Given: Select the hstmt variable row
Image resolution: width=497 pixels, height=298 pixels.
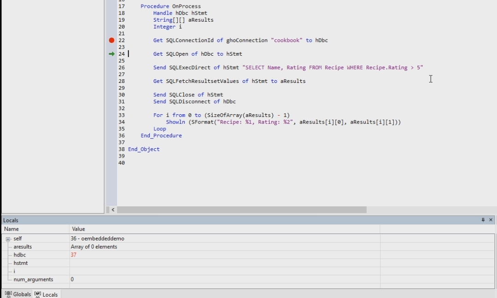Looking at the screenshot, I should point(21,263).
